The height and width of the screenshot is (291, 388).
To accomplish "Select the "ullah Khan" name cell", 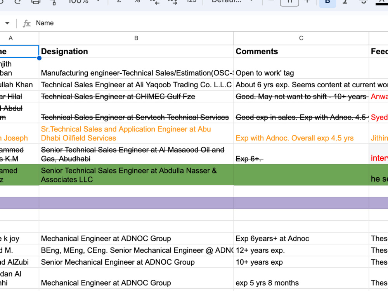I will [x=19, y=85].
